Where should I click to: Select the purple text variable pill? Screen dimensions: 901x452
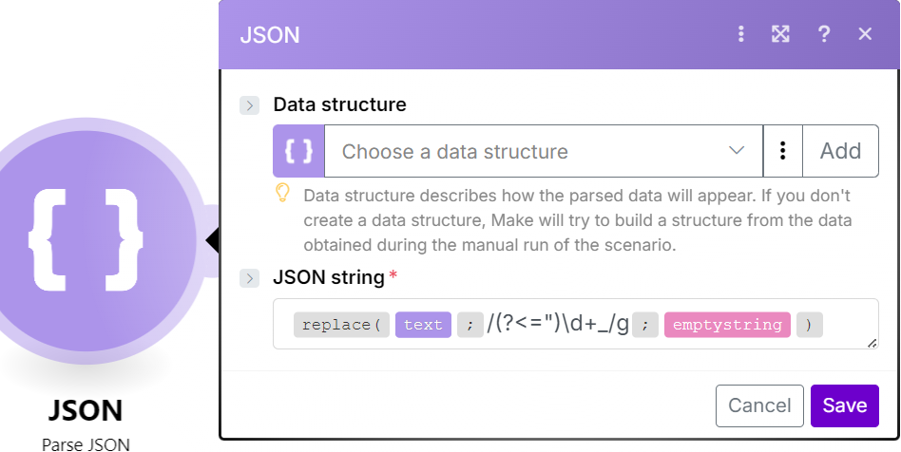coord(423,325)
